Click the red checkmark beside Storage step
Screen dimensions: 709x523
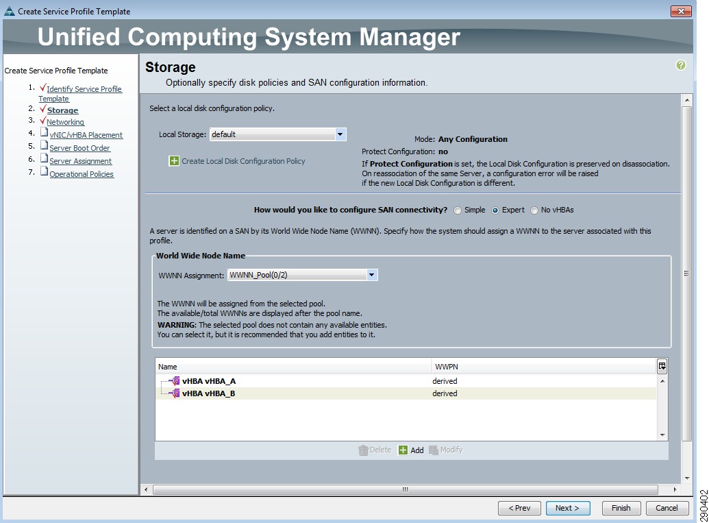tap(42, 109)
